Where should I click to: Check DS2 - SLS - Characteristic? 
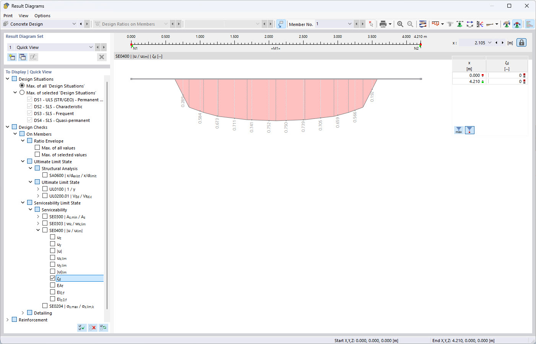(x=29, y=107)
